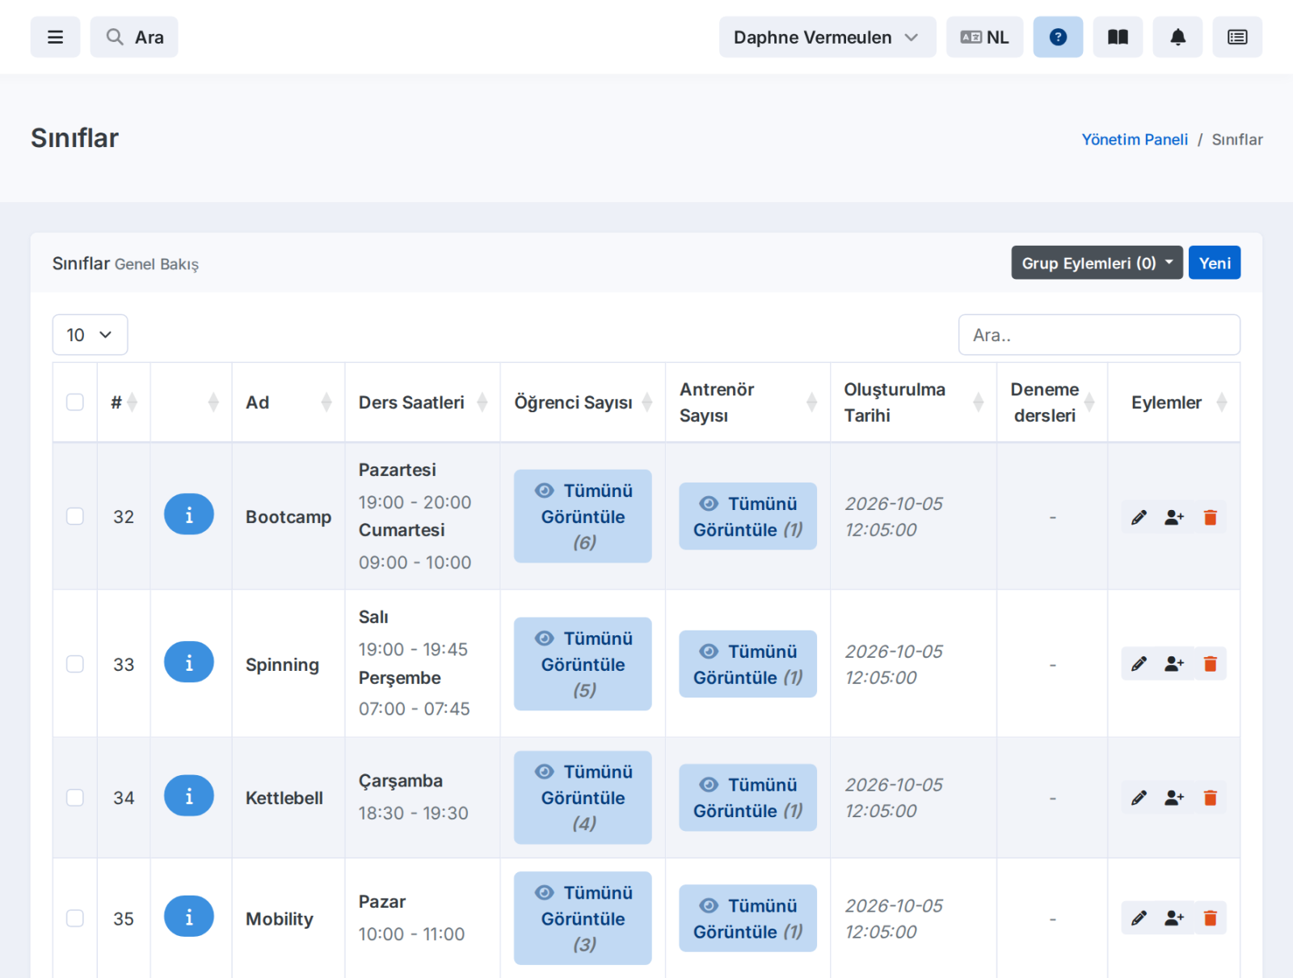Image resolution: width=1293 pixels, height=978 pixels.
Task: Show info for Spinning class
Action: point(189,663)
